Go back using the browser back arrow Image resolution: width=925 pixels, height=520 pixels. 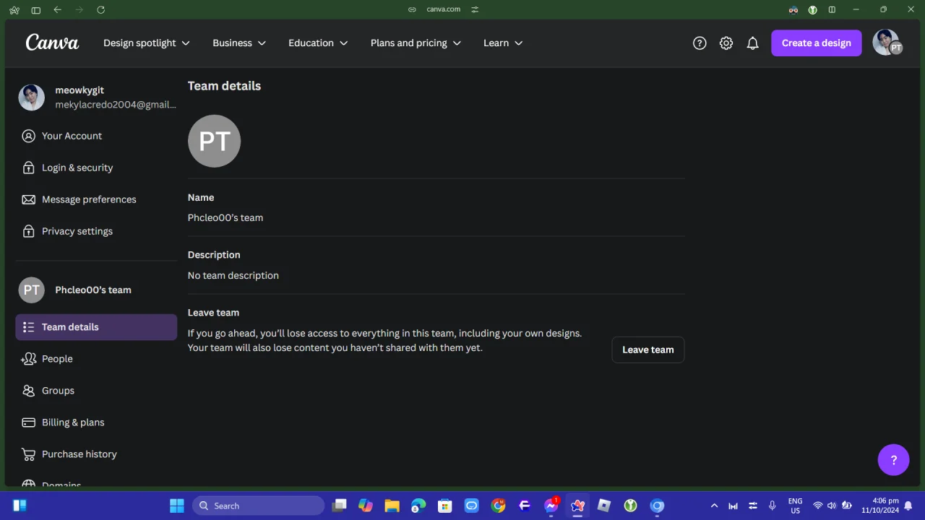(57, 9)
